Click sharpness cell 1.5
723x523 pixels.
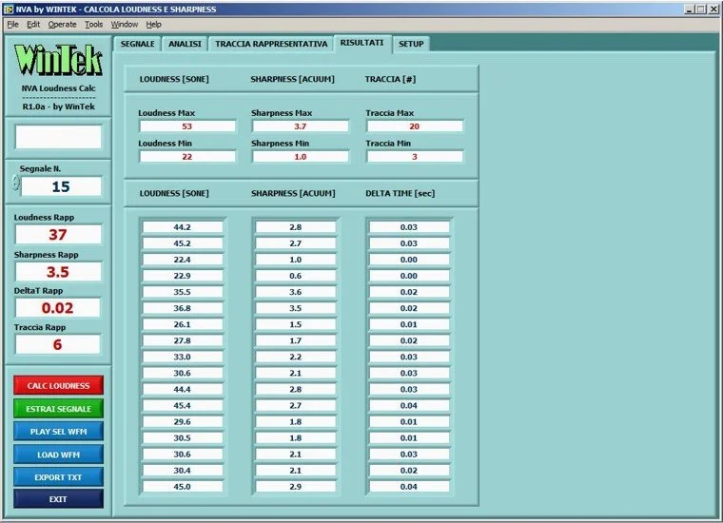pos(296,324)
